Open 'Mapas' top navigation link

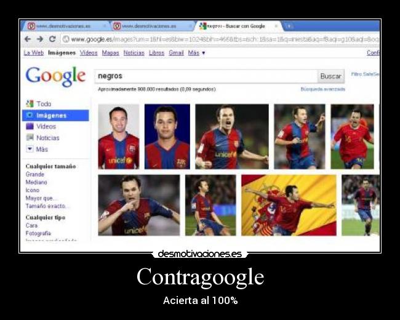pyautogui.click(x=110, y=53)
